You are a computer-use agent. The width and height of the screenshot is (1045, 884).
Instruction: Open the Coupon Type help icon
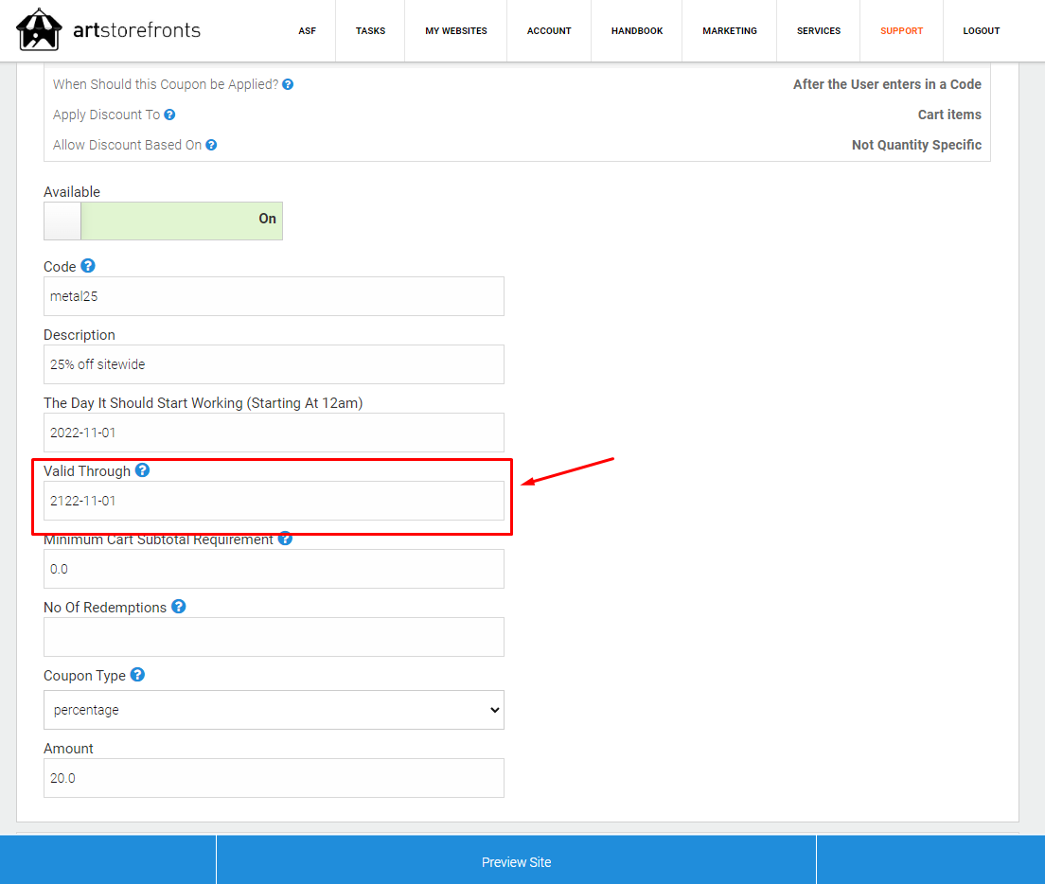[137, 674]
